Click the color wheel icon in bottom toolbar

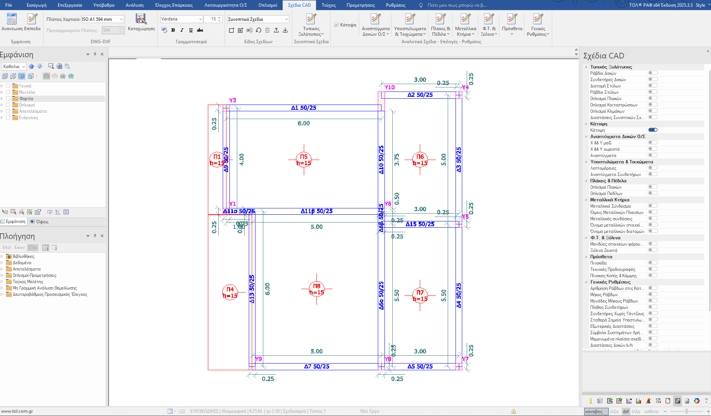click(696, 401)
